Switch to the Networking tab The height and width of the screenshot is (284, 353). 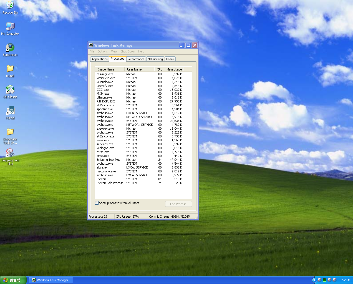coord(155,59)
